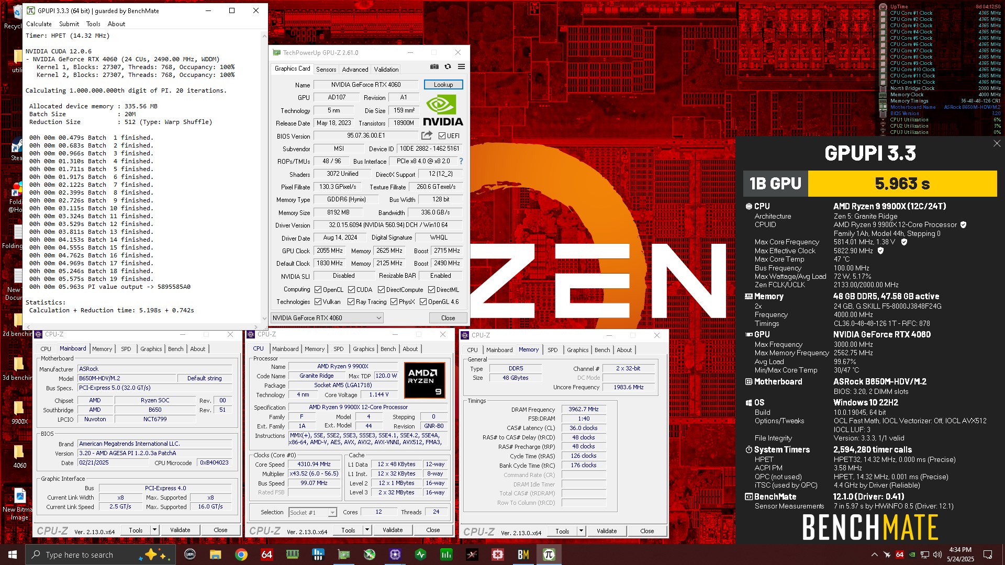Screen dimensions: 1005x565
Task: Click the GPU-Z Name field NVIDIA GeForce RTX 4060
Action: pyautogui.click(x=366, y=85)
